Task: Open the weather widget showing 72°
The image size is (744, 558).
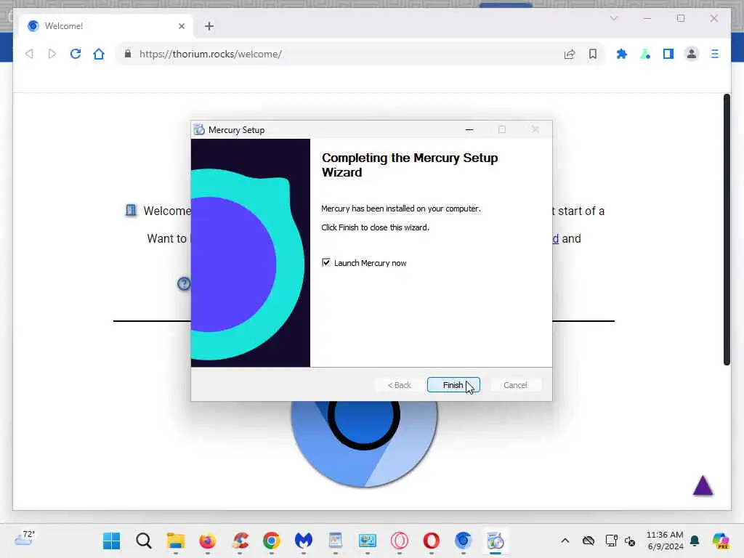Action: point(25,538)
